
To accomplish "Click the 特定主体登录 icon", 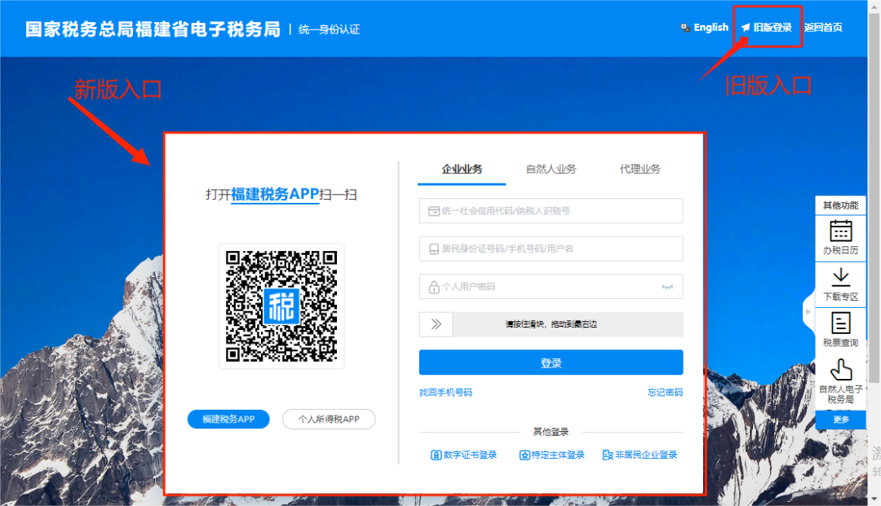I will [525, 455].
